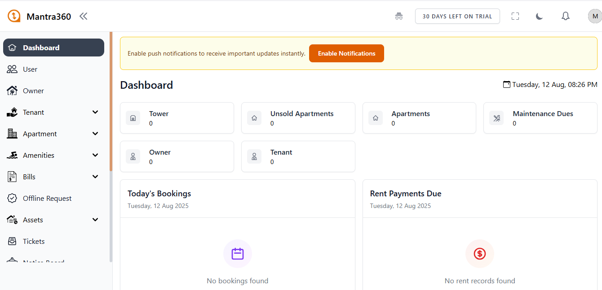Click the building icon on the Tower card
Viewport: 602px width, 290px height.
[133, 118]
